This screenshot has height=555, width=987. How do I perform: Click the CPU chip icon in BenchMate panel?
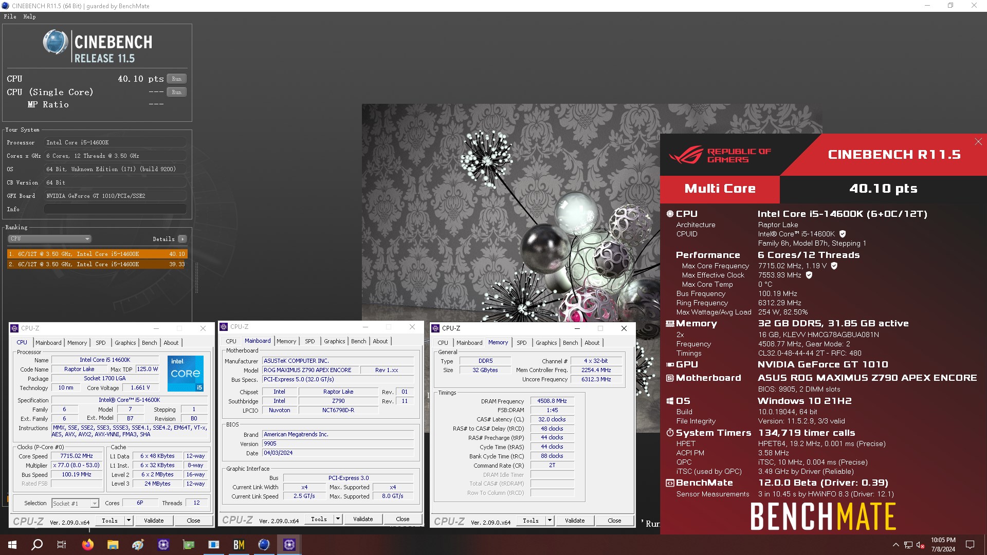pyautogui.click(x=670, y=214)
